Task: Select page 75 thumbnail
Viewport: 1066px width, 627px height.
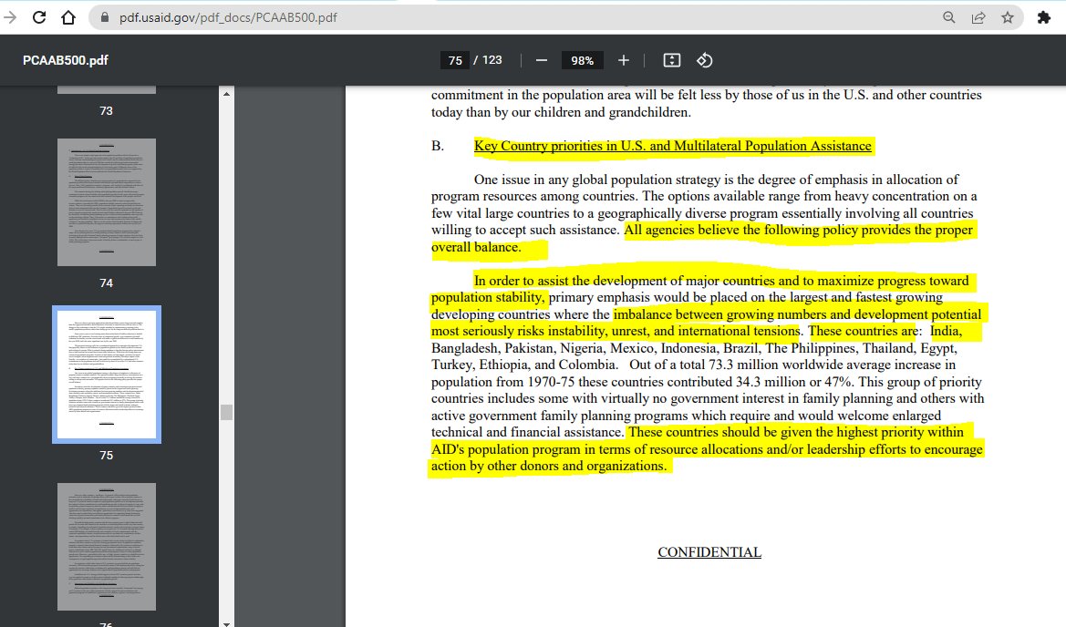Action: 107,375
